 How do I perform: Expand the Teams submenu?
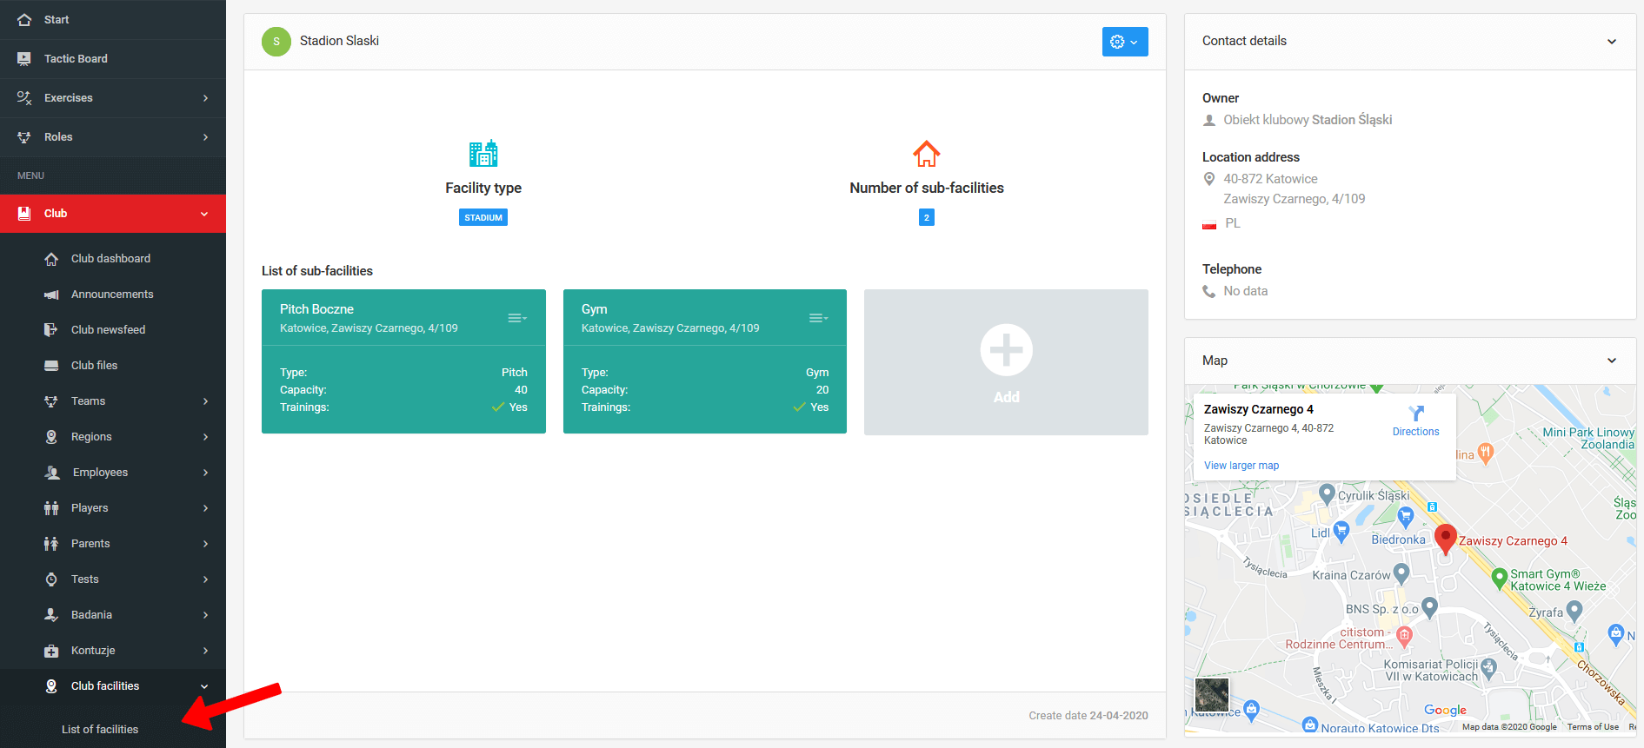205,401
